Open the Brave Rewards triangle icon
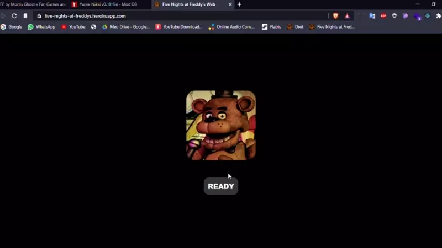This screenshot has height=248, width=442. (347, 16)
